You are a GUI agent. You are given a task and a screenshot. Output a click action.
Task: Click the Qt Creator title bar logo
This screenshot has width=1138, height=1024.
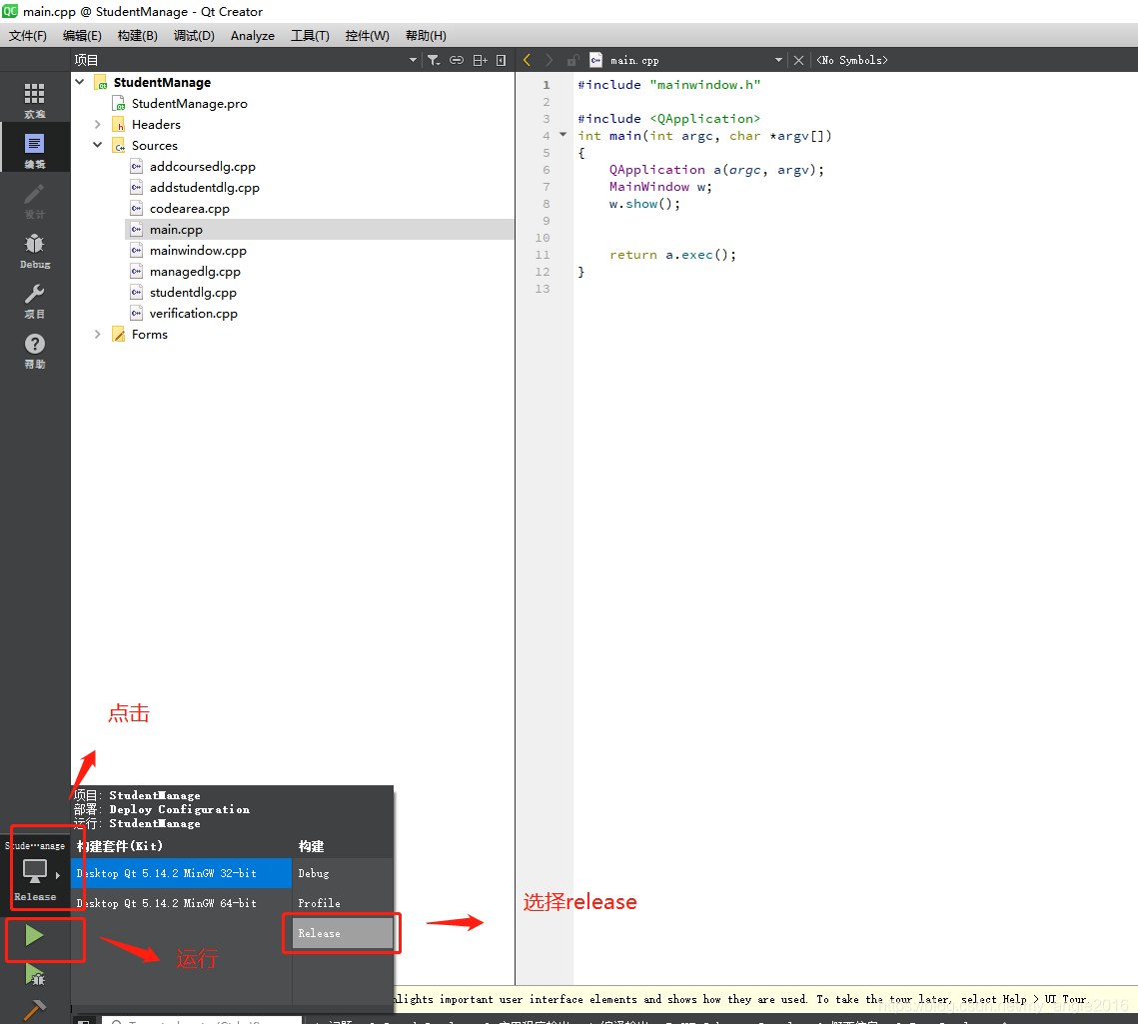coord(10,11)
